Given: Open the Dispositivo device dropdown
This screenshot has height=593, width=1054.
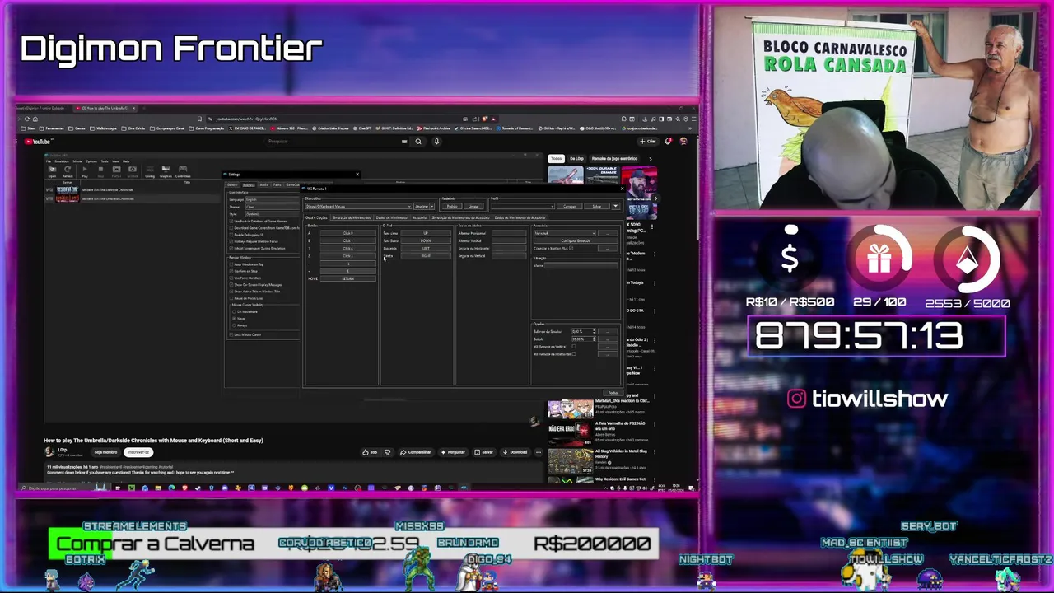Looking at the screenshot, I should point(358,206).
